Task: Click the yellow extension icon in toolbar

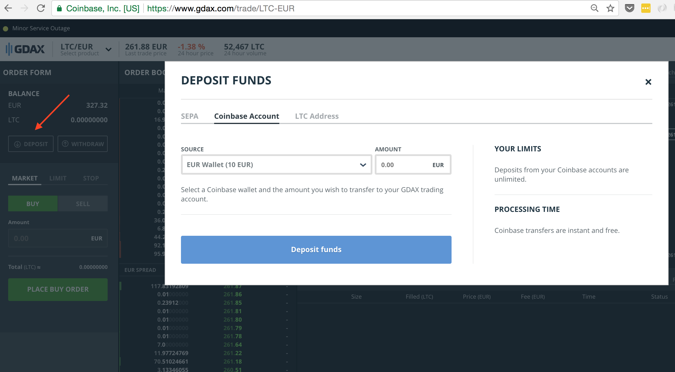Action: 646,8
